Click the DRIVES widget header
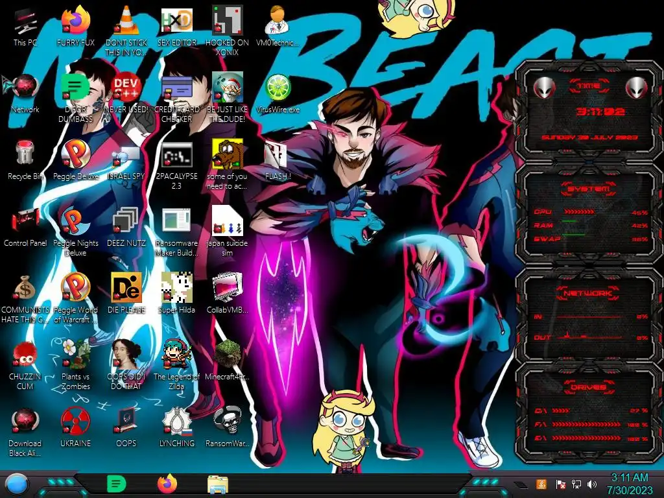The height and width of the screenshot is (498, 664). pos(588,387)
